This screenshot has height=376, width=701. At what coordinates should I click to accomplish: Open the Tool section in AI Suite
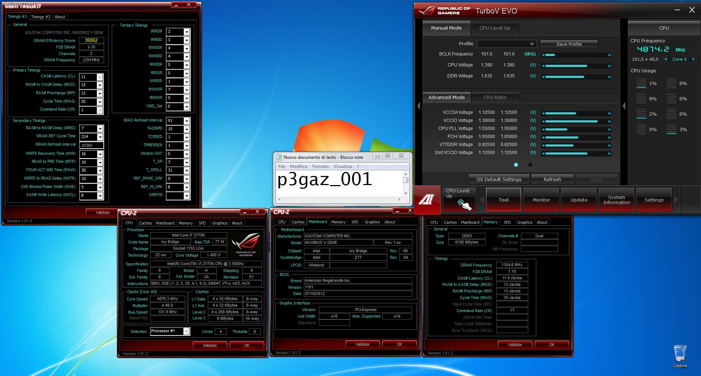tap(503, 200)
